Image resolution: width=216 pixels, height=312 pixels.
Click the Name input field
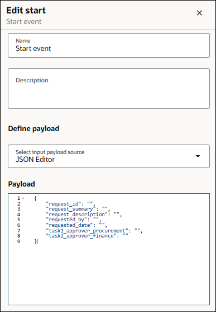click(109, 45)
